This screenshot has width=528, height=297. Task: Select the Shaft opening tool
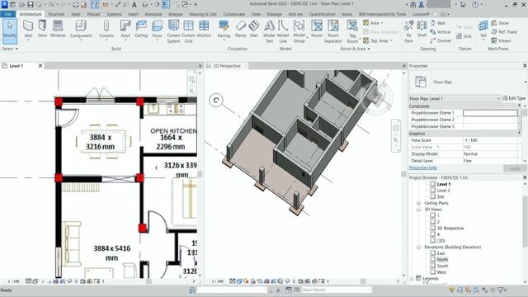click(x=422, y=29)
